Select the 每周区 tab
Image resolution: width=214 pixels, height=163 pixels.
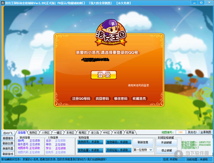[x=82, y=133]
